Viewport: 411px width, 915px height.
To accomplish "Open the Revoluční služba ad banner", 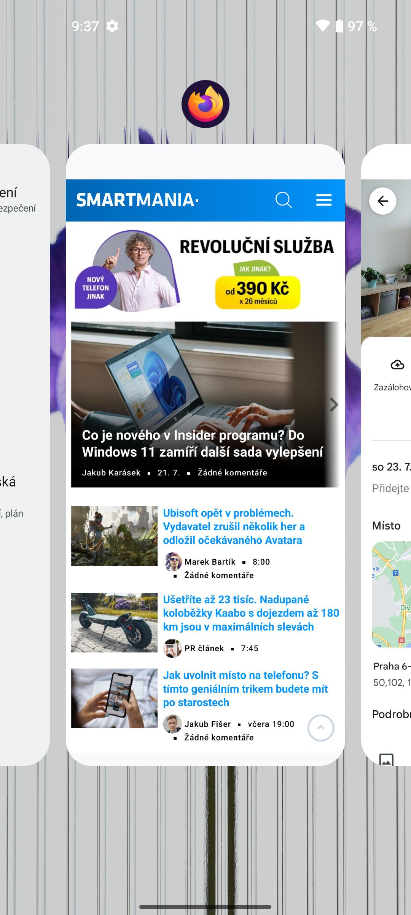I will (x=205, y=271).
